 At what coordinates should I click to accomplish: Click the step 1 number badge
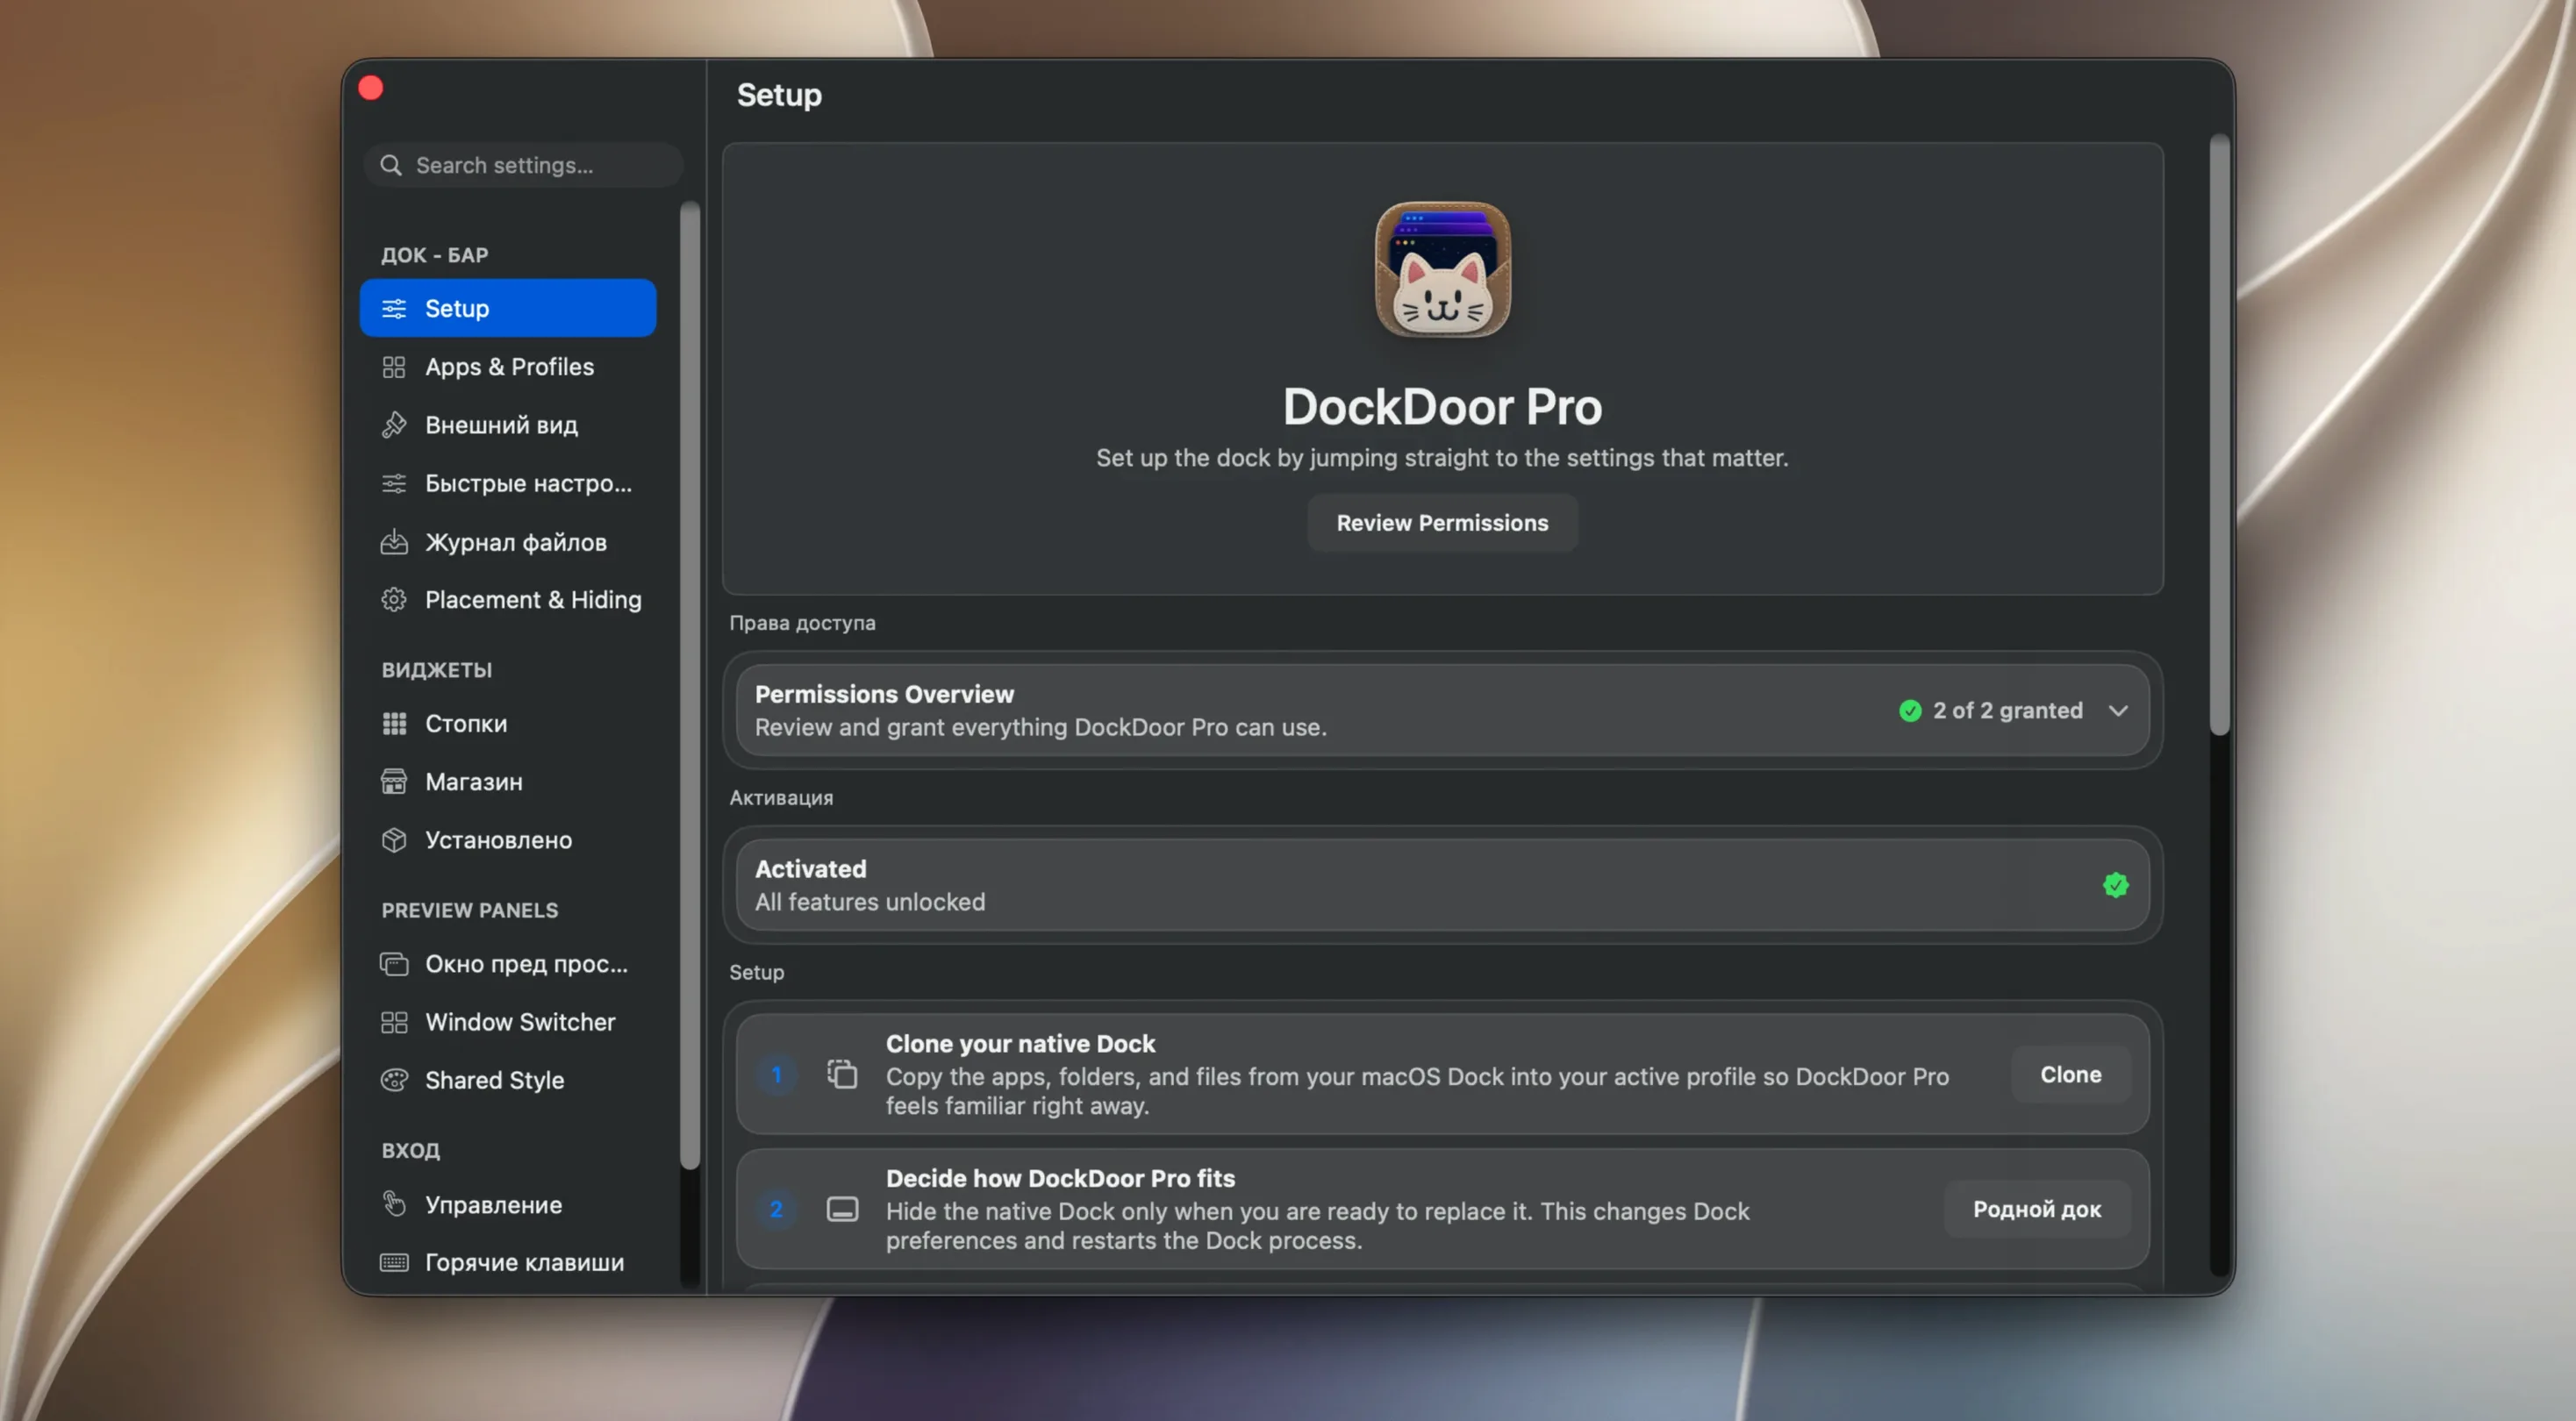point(776,1074)
